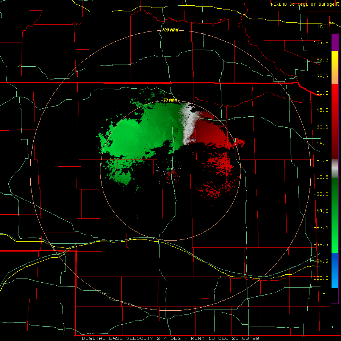Screen dimensions: 341x341
Task: Pick the blue segment of the color bar
Action: [335, 270]
